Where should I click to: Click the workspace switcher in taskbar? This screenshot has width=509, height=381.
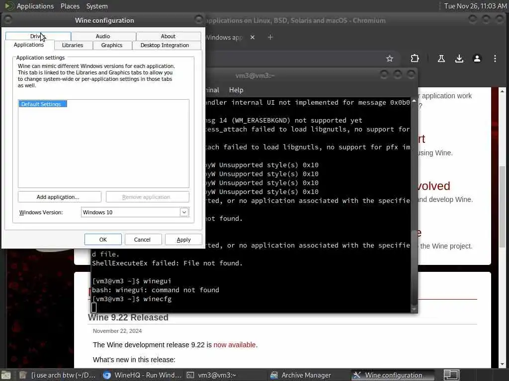tap(451, 376)
